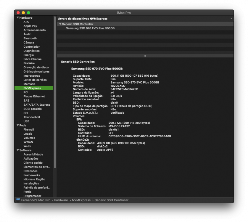Click NVMExpress in the path bar
This screenshot has width=248, height=222.
(81, 200)
